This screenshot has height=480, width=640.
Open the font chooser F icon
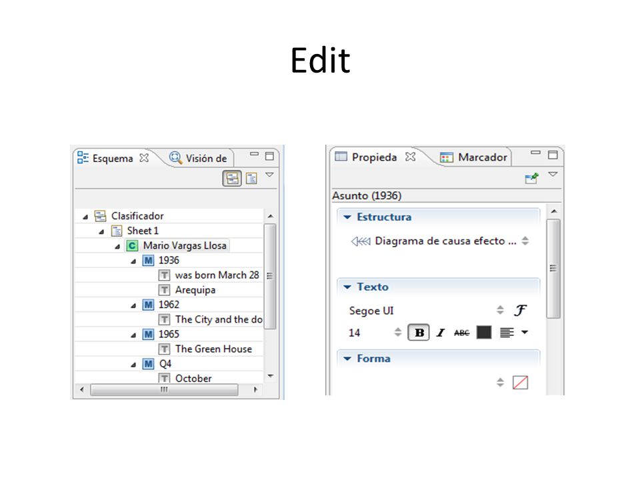520,310
